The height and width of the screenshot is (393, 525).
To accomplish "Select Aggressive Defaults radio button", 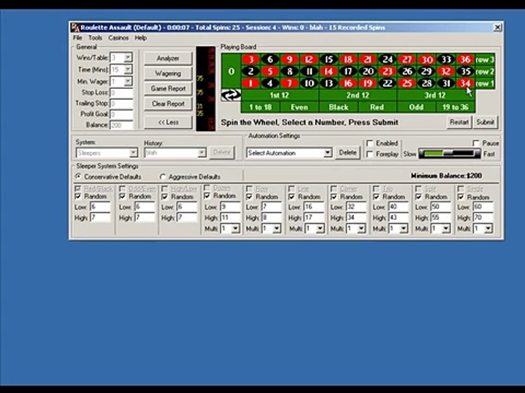I will pyautogui.click(x=163, y=176).
